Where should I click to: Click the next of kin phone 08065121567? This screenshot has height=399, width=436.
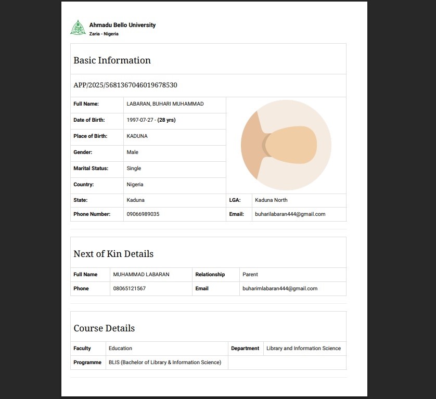click(129, 289)
